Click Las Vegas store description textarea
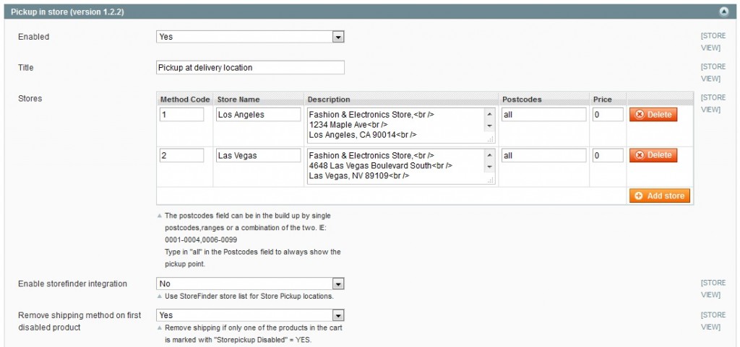The height and width of the screenshot is (347, 740). [x=395, y=166]
